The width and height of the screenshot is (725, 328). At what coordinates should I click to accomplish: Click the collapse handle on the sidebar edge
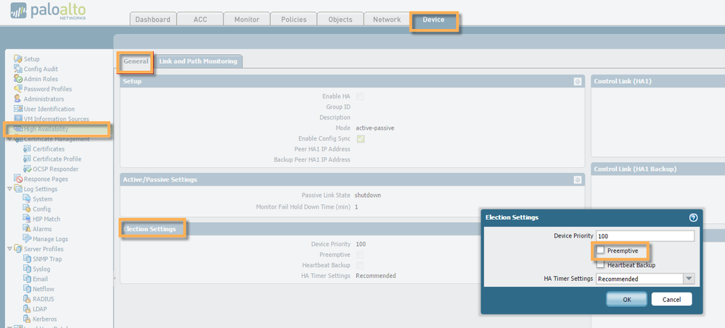114,279
